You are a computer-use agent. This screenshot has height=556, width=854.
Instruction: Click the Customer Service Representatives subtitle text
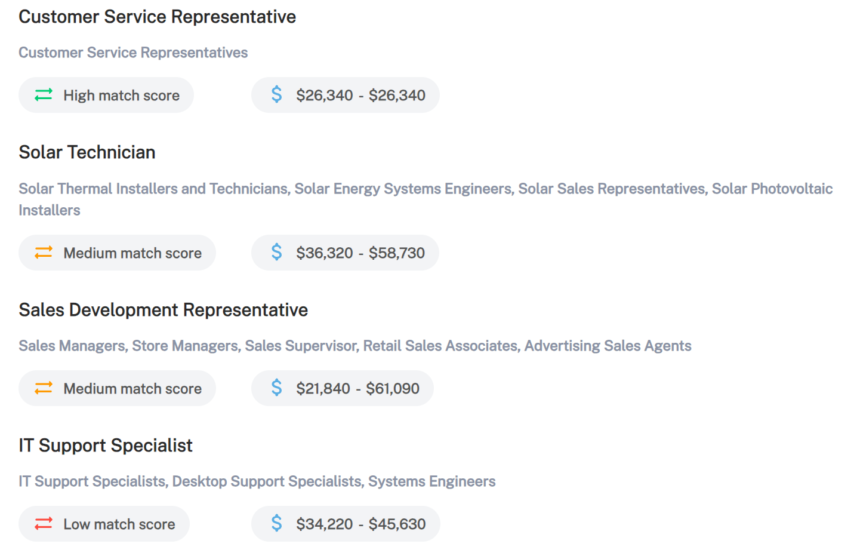coord(133,53)
